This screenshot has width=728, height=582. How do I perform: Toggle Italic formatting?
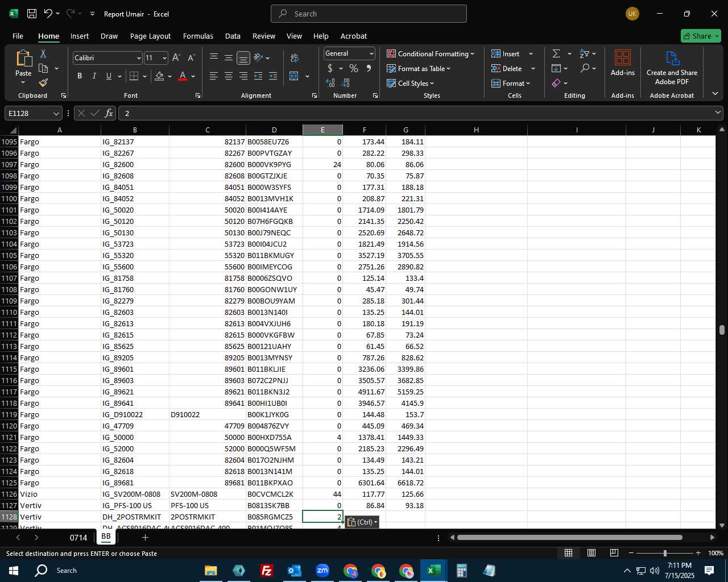pos(94,76)
